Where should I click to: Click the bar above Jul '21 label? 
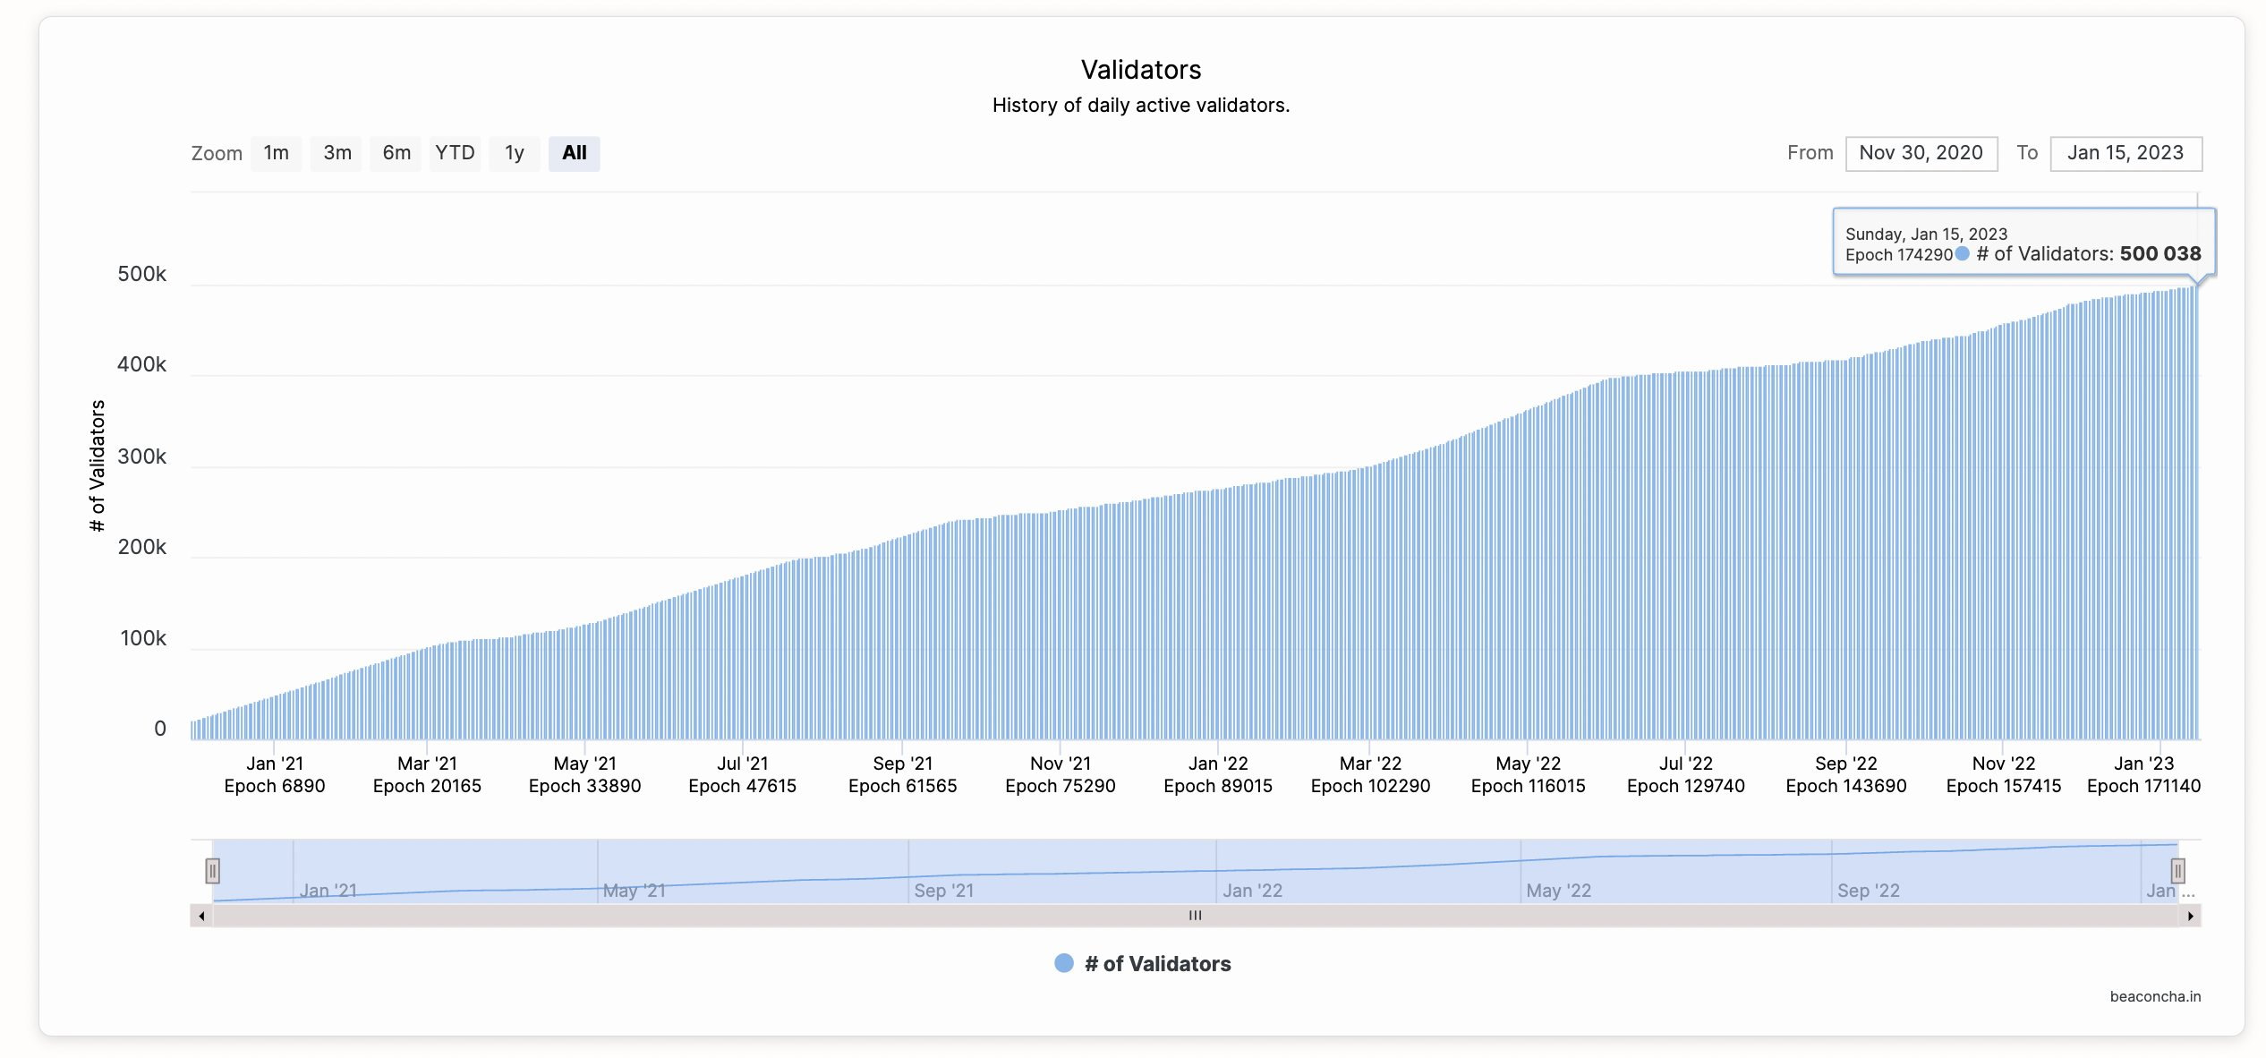pyautogui.click(x=742, y=662)
